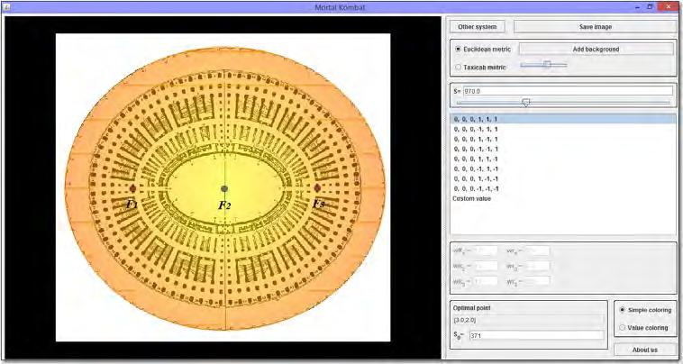Click the gray F2 center point marker
The image size is (683, 364).
point(224,188)
